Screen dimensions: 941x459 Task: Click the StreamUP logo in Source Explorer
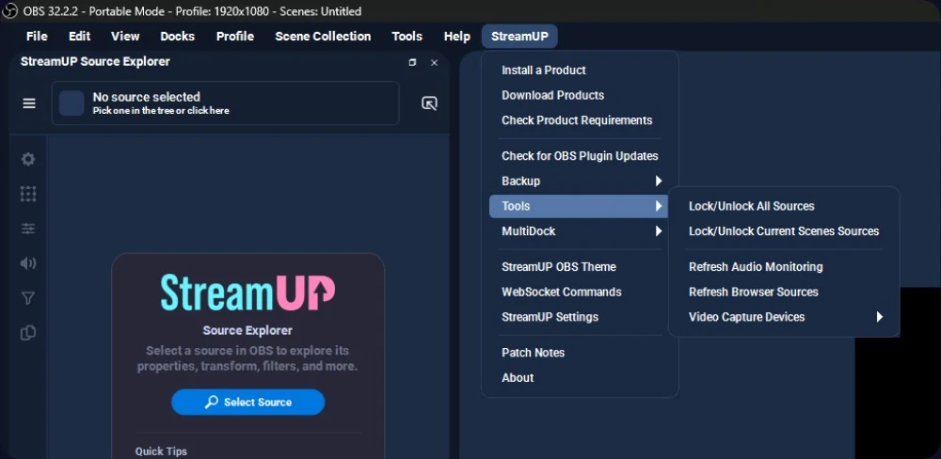247,293
